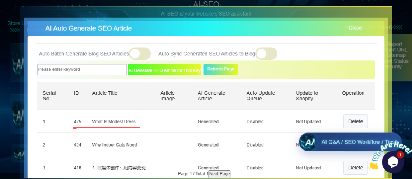Open AI Q&A / SEO Workflow / Tips
This screenshot has height=179, width=412.
357,142
